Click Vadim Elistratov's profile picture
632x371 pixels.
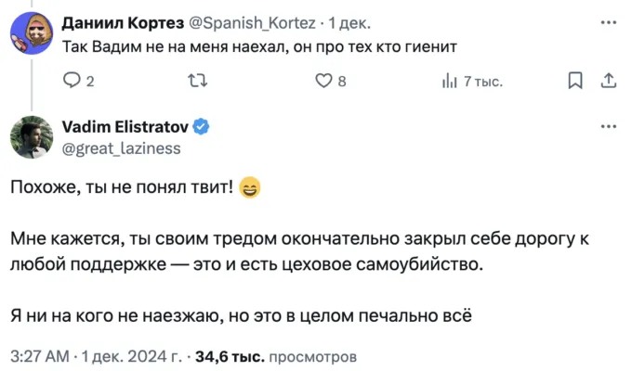31,138
